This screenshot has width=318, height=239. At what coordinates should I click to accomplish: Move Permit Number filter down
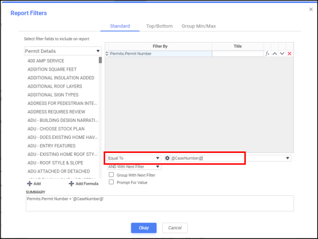pyautogui.click(x=282, y=54)
